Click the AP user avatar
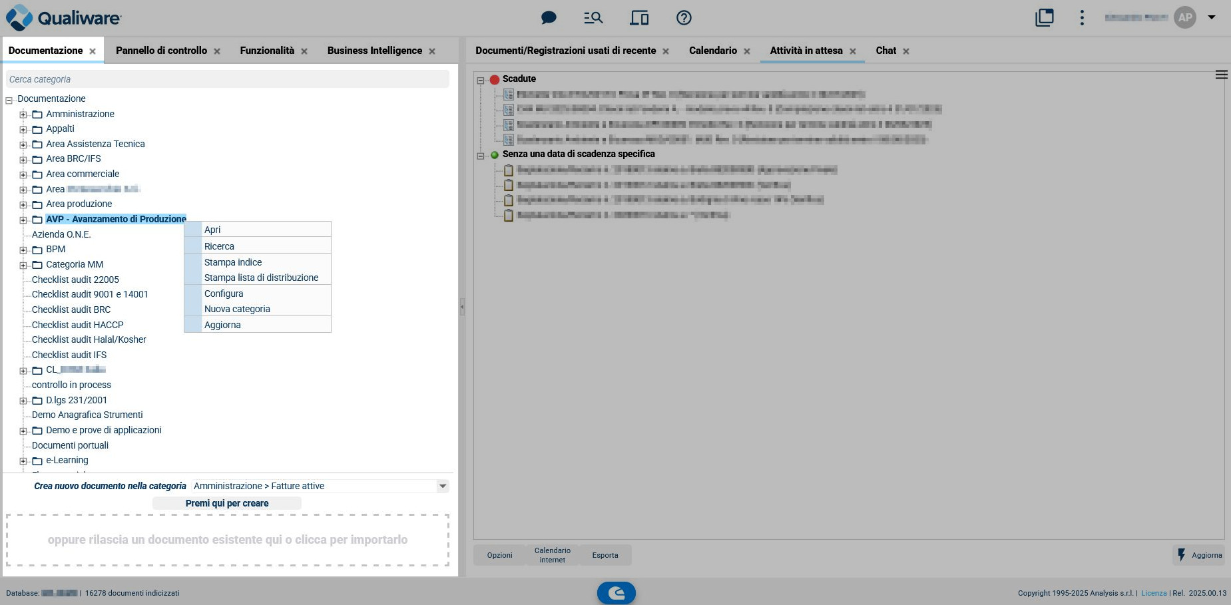The width and height of the screenshot is (1231, 605). (1185, 18)
